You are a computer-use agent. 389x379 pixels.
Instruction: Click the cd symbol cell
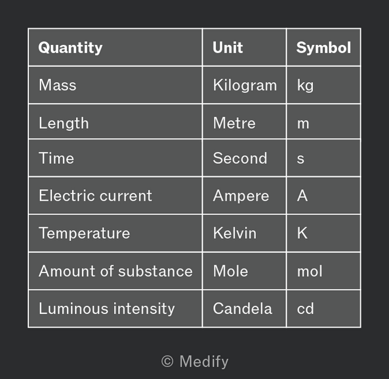click(323, 309)
